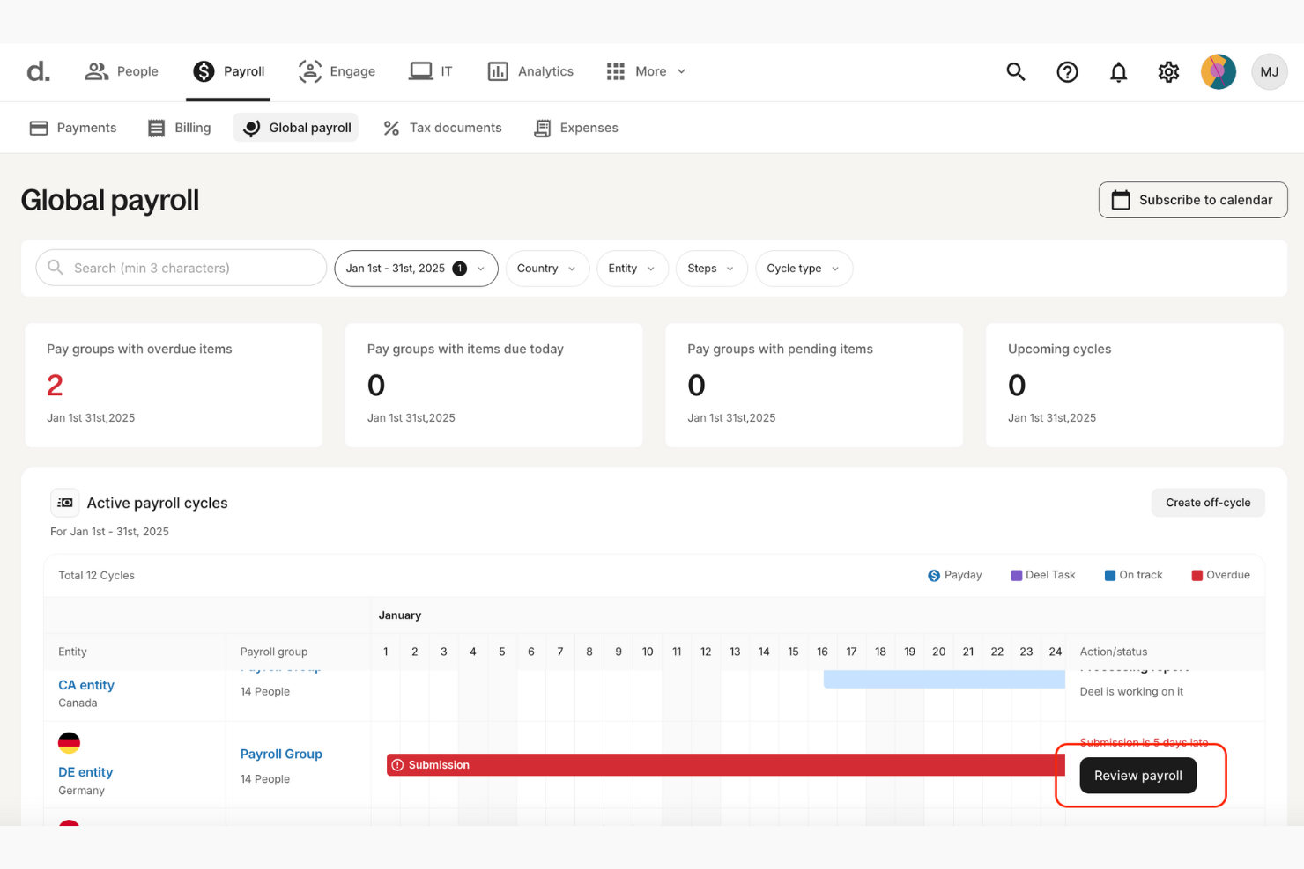Open the DE entity link
This screenshot has width=1304, height=869.
tap(85, 772)
